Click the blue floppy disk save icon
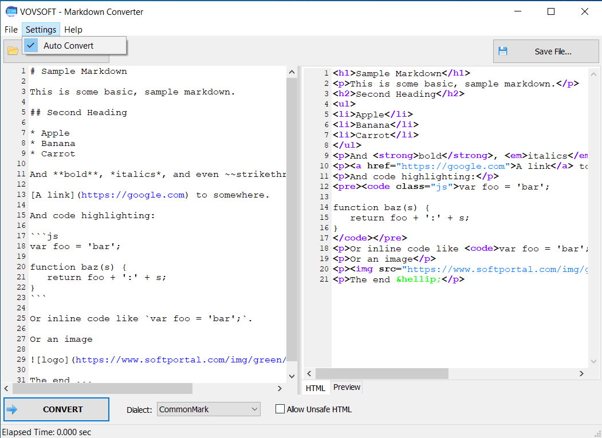Screen dimensions: 602x438 click(x=502, y=51)
